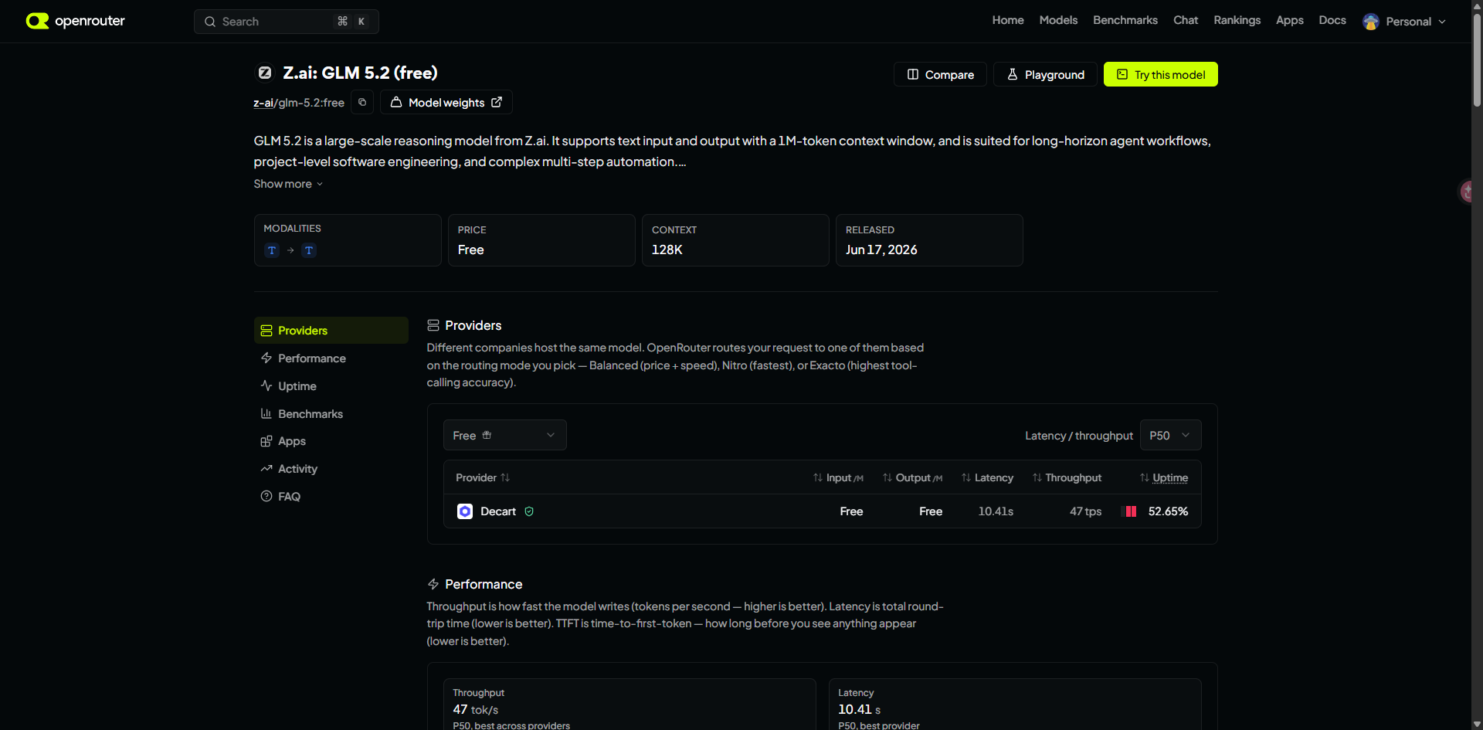1483x730 pixels.
Task: Select Performance in the left sidebar
Action: click(x=331, y=358)
